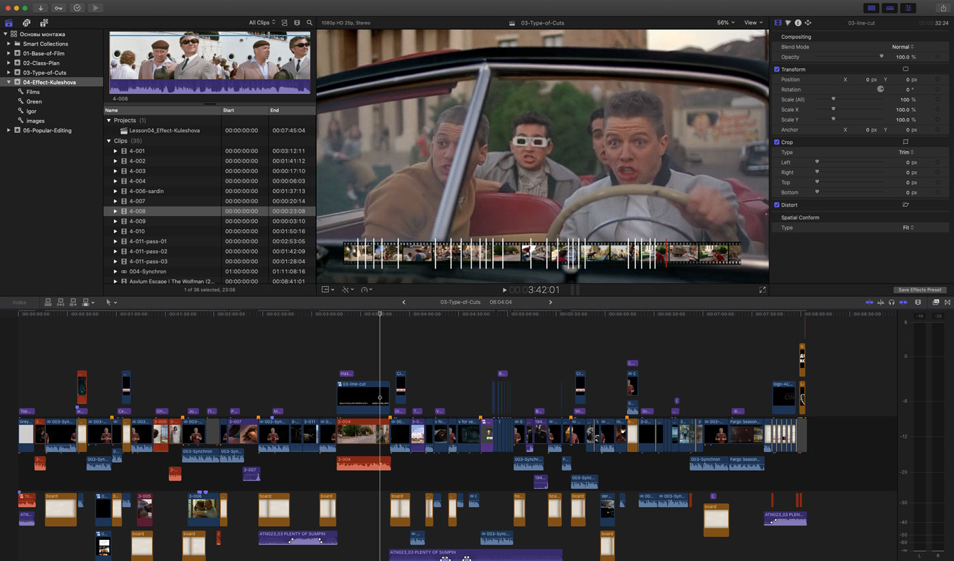Viewport: 954px width, 561px height.
Task: Select the Color inspector triangle tab
Action: pos(788,22)
